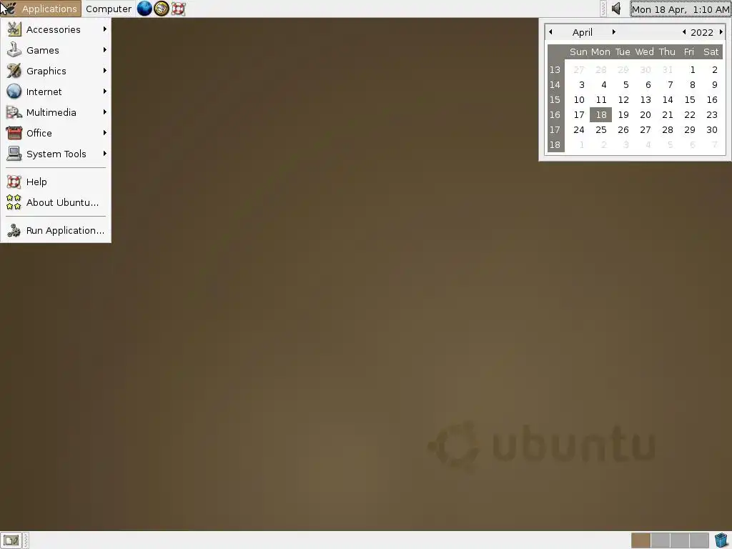The width and height of the screenshot is (732, 549).
Task: Open the Office submenu
Action: [56, 133]
